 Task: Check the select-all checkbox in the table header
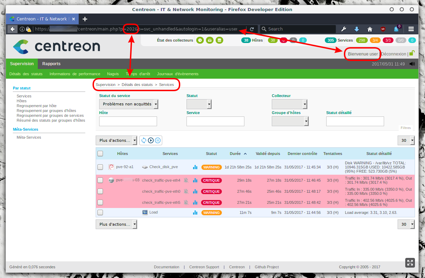click(100, 154)
